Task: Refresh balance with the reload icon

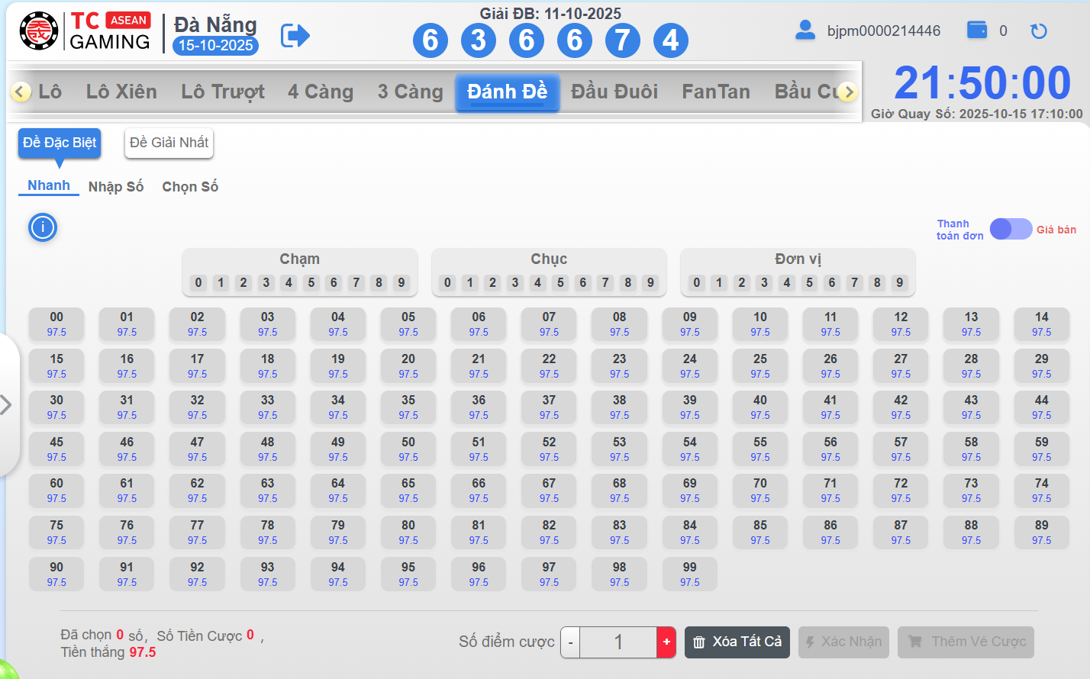Action: [1038, 31]
